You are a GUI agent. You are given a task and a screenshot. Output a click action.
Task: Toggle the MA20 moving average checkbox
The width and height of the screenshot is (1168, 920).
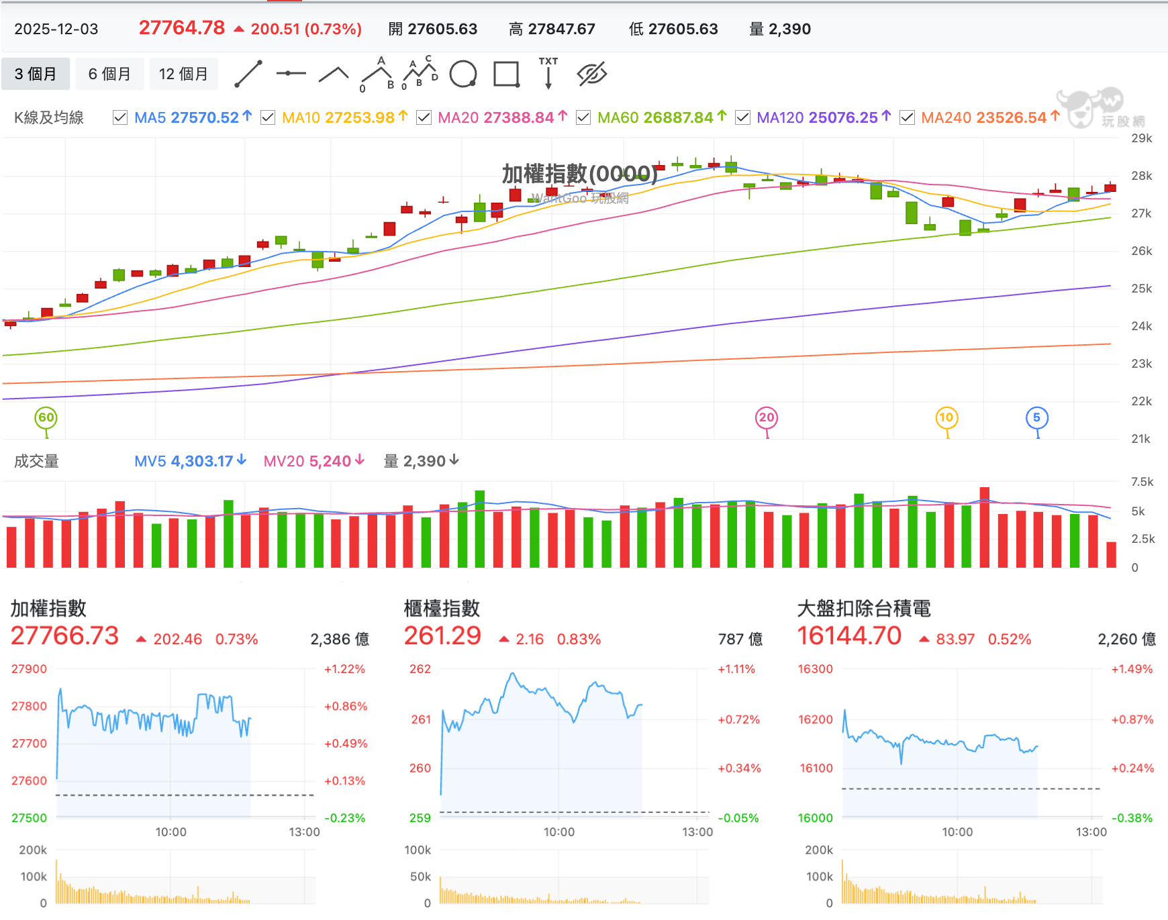(424, 117)
